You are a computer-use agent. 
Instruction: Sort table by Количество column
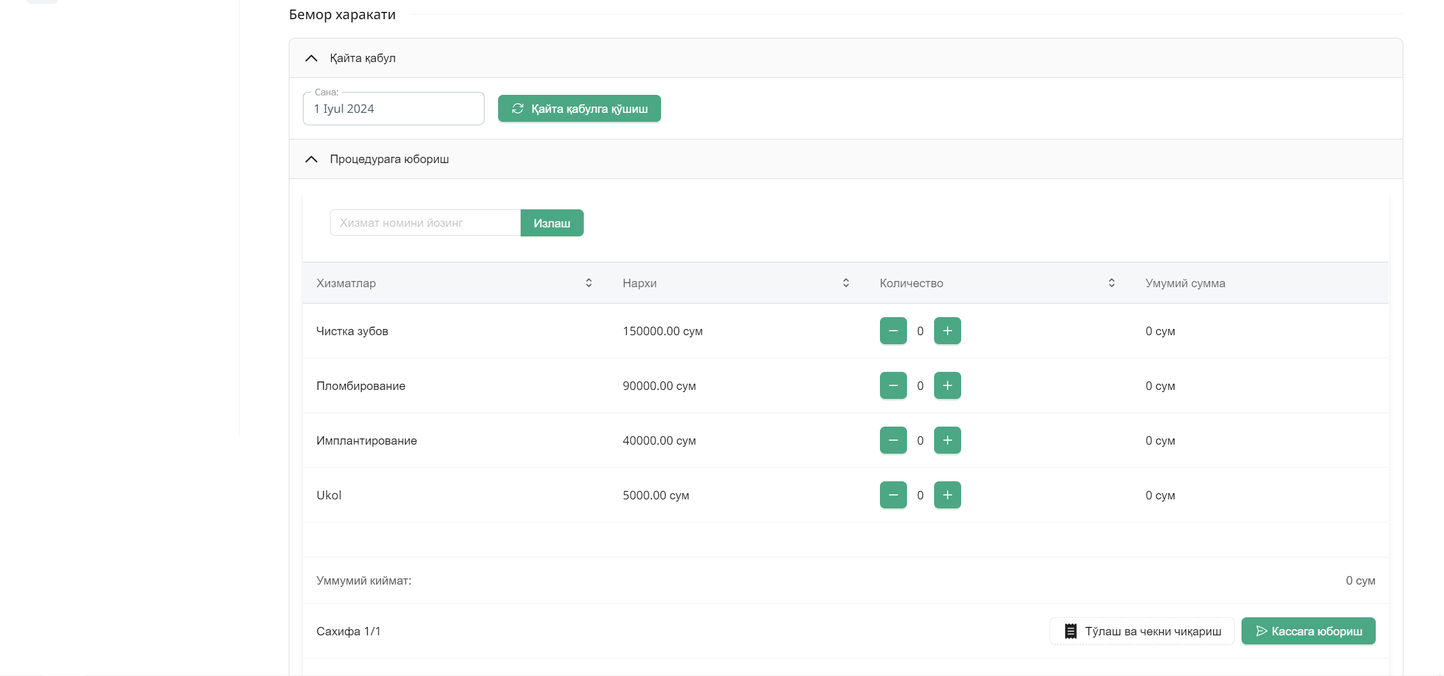click(1111, 283)
